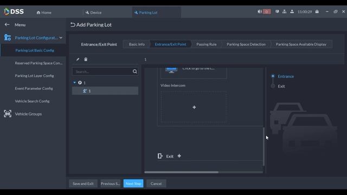
Task: Switch to the Device tab
Action: (94, 12)
